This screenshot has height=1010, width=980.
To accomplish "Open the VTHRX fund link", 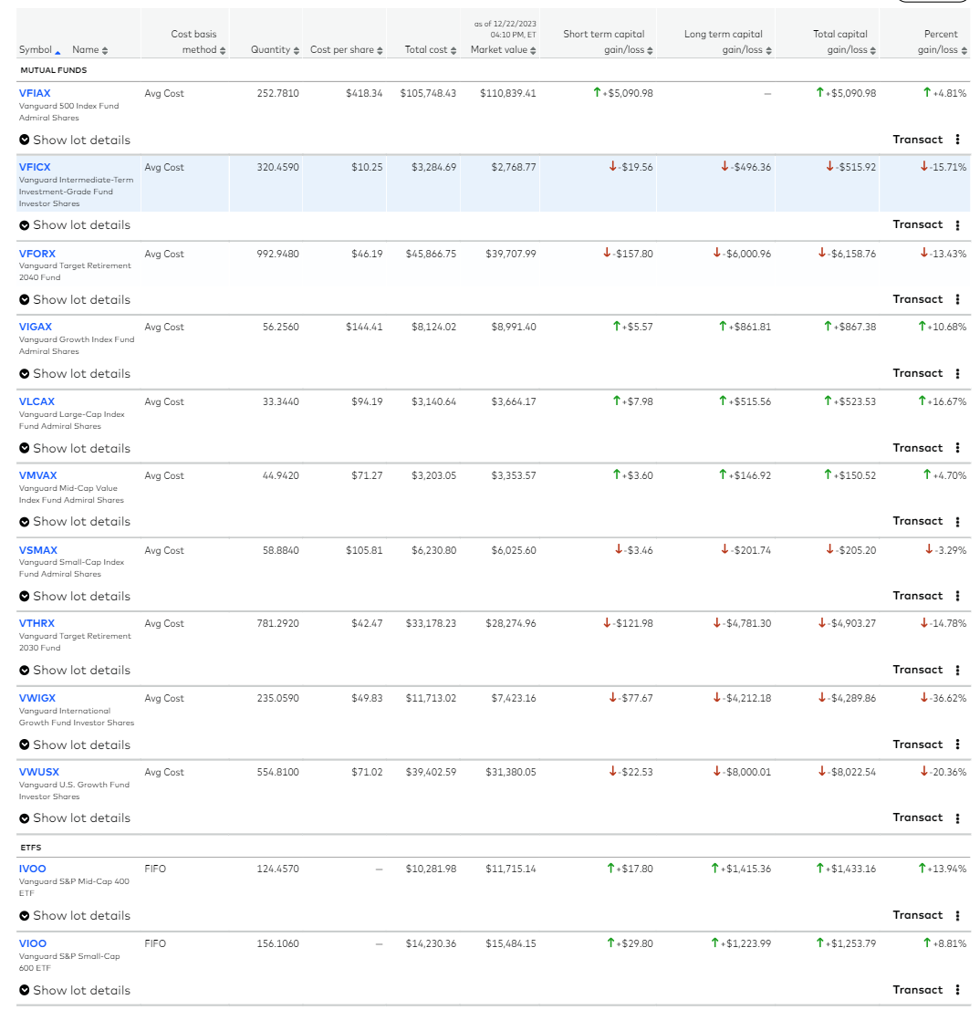I will tap(36, 623).
